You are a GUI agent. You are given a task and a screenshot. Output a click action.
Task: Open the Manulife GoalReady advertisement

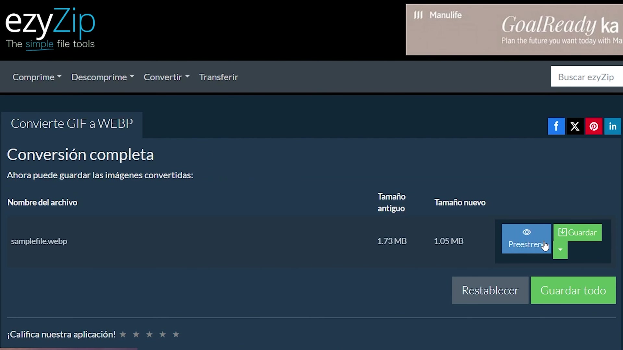pyautogui.click(x=514, y=29)
